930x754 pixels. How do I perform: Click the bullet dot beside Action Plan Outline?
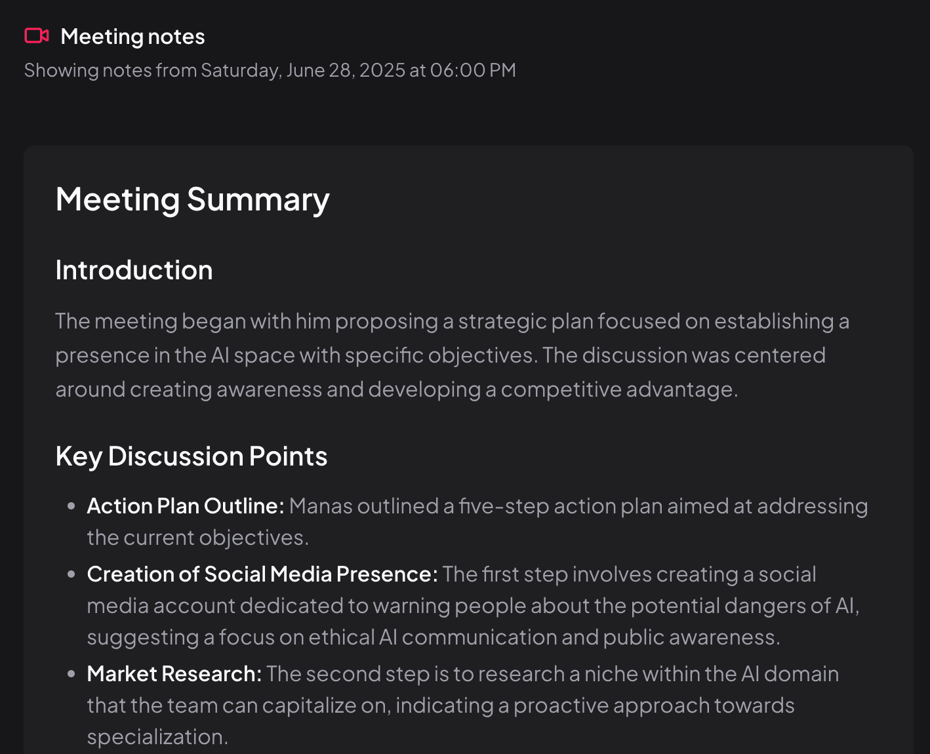point(71,506)
